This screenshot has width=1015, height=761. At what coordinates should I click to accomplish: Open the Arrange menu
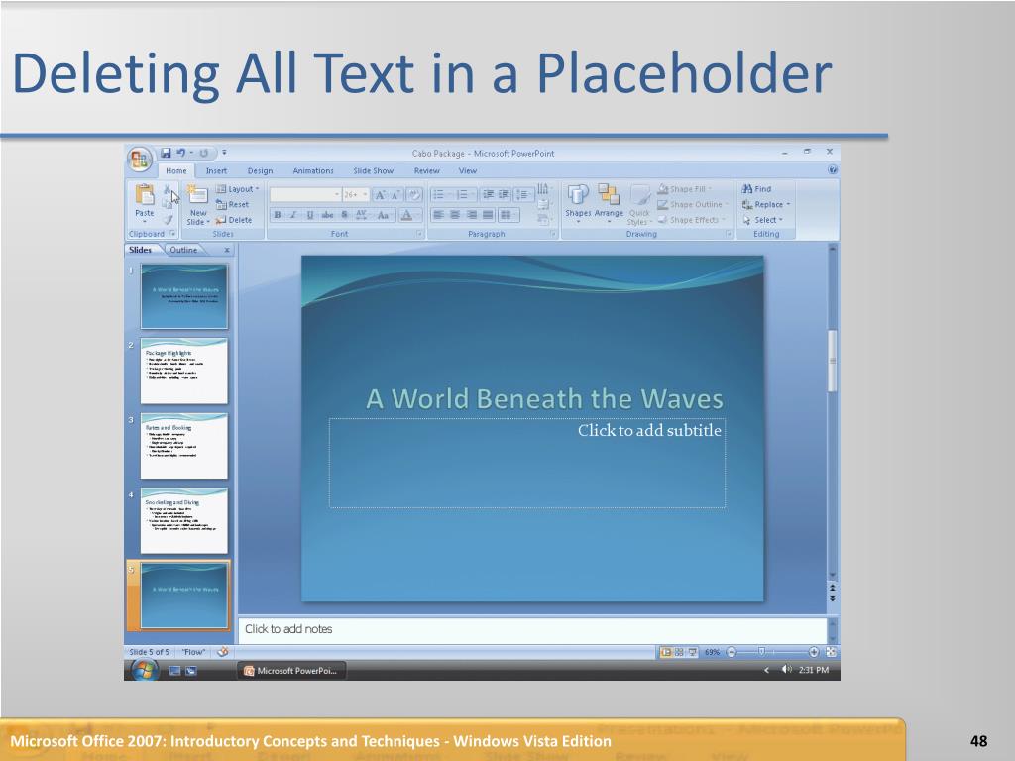pos(609,202)
